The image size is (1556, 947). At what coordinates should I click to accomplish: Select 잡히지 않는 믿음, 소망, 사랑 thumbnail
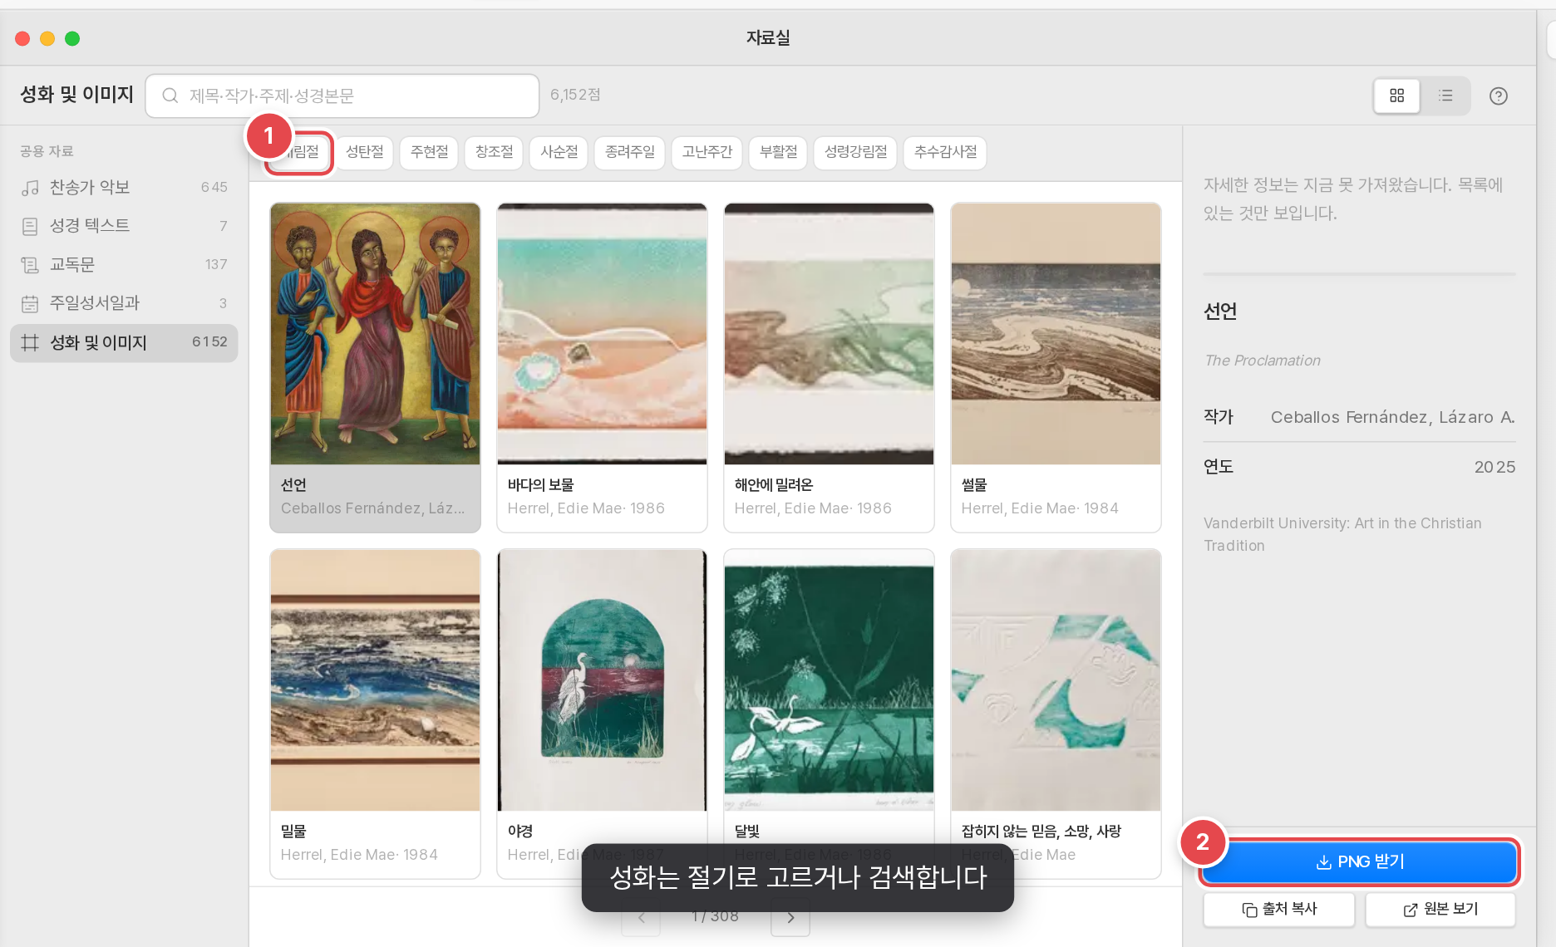pyautogui.click(x=1056, y=680)
